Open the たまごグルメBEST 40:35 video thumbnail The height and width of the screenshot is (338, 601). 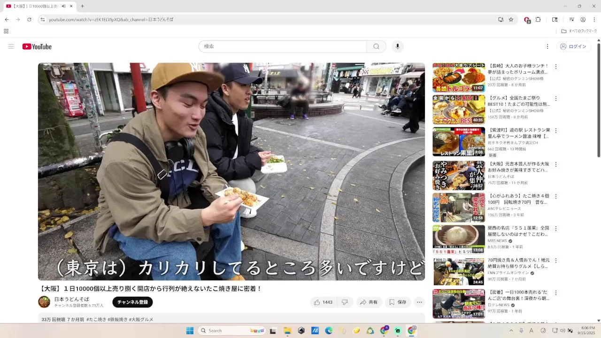point(459,110)
